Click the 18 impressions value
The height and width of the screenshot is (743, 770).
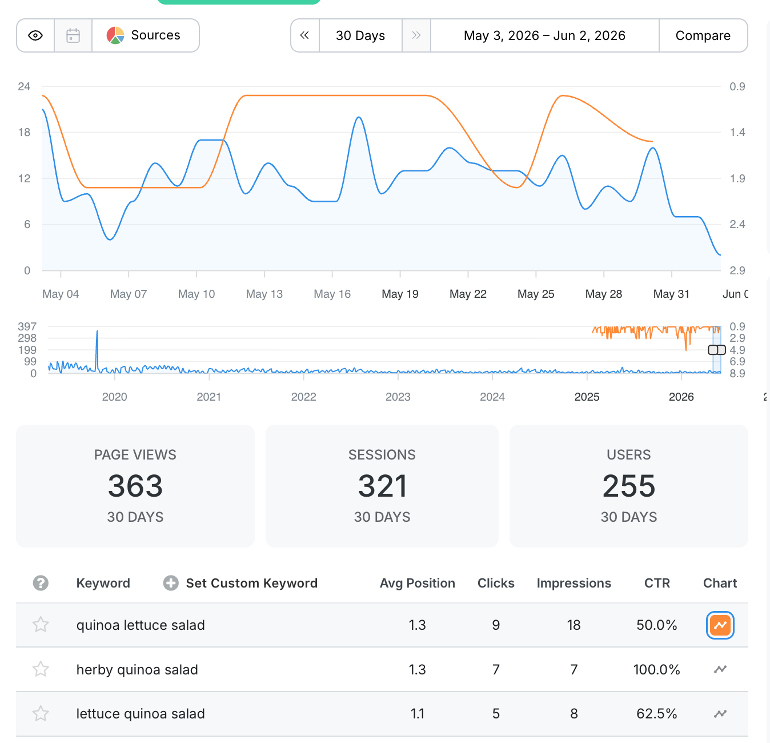pos(574,625)
